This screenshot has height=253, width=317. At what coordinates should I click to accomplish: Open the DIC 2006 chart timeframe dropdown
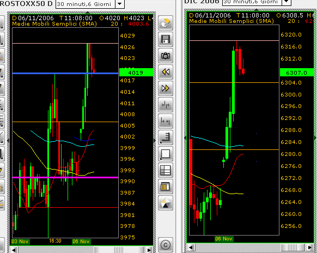click(x=286, y=2)
